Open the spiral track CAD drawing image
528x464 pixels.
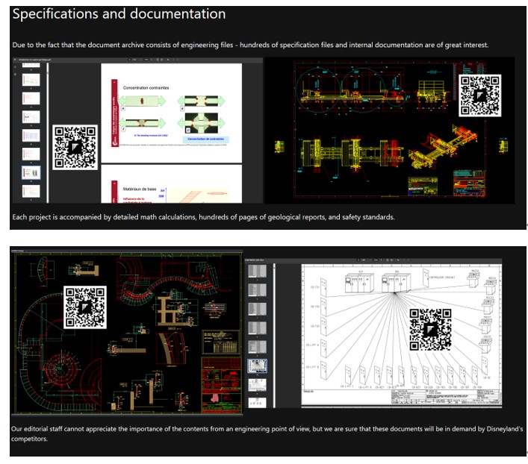pyautogui.click(x=127, y=333)
